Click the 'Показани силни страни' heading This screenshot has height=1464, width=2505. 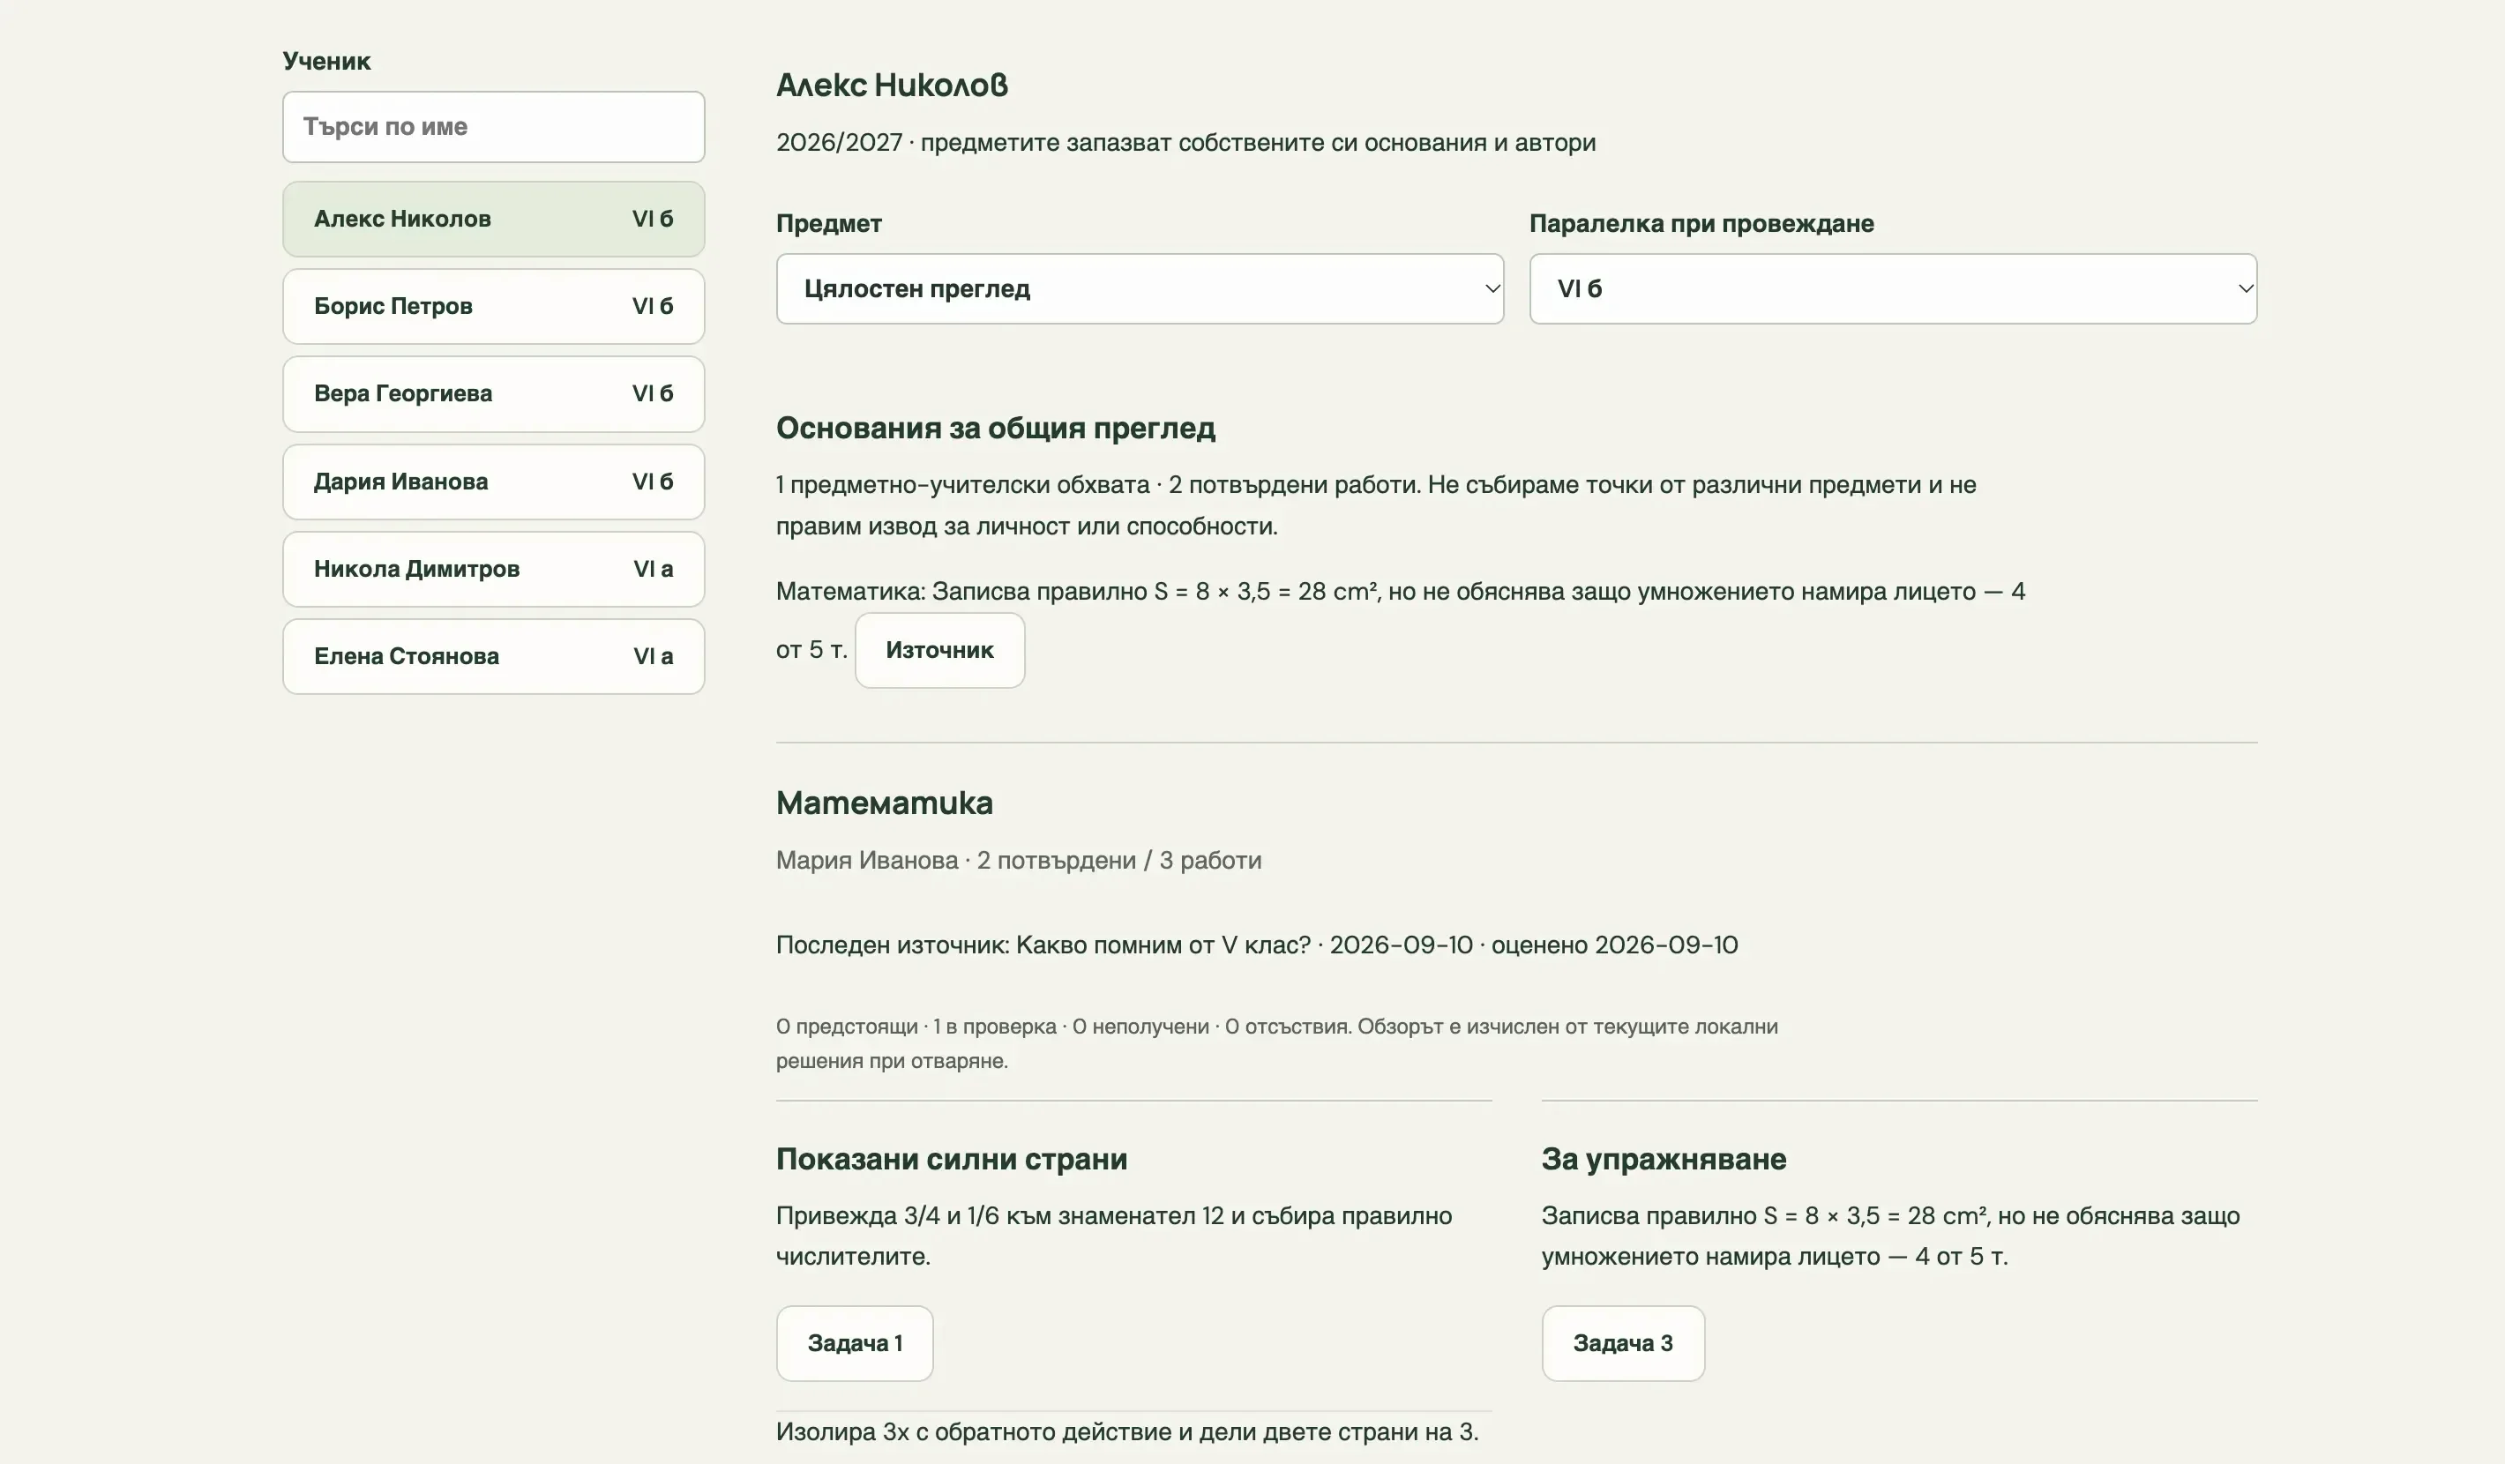tap(952, 1159)
